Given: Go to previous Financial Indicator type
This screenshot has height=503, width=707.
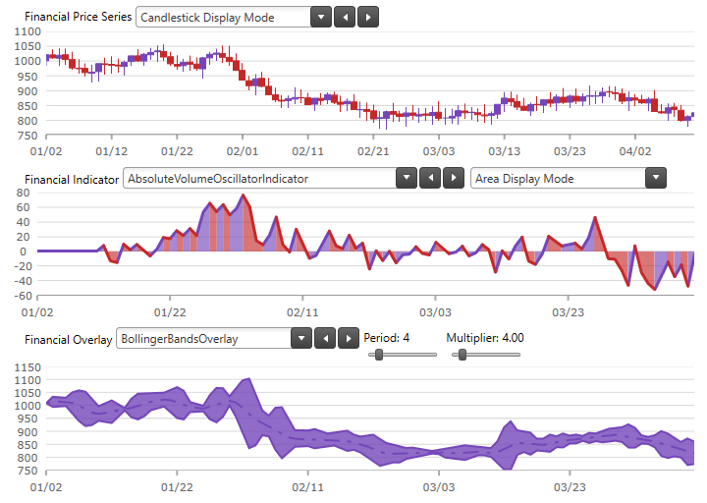Looking at the screenshot, I should 430,178.
